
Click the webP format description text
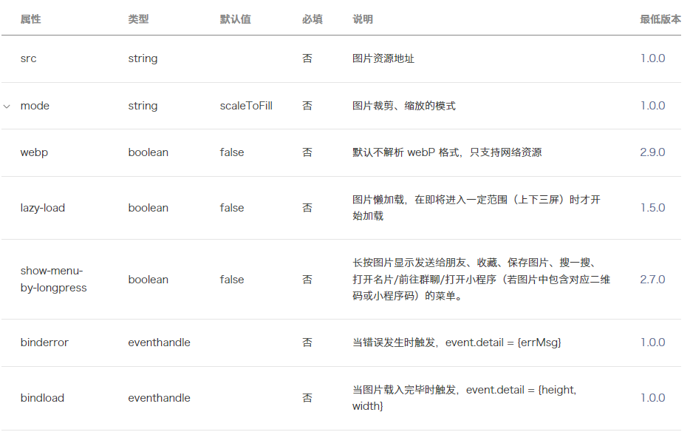pos(447,152)
